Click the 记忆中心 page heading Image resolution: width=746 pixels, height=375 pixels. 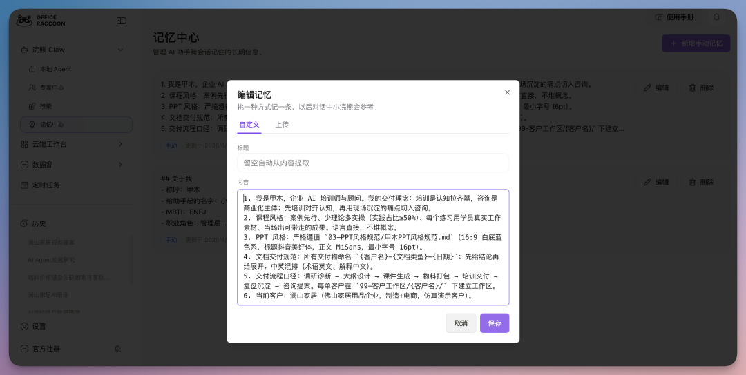pos(176,37)
